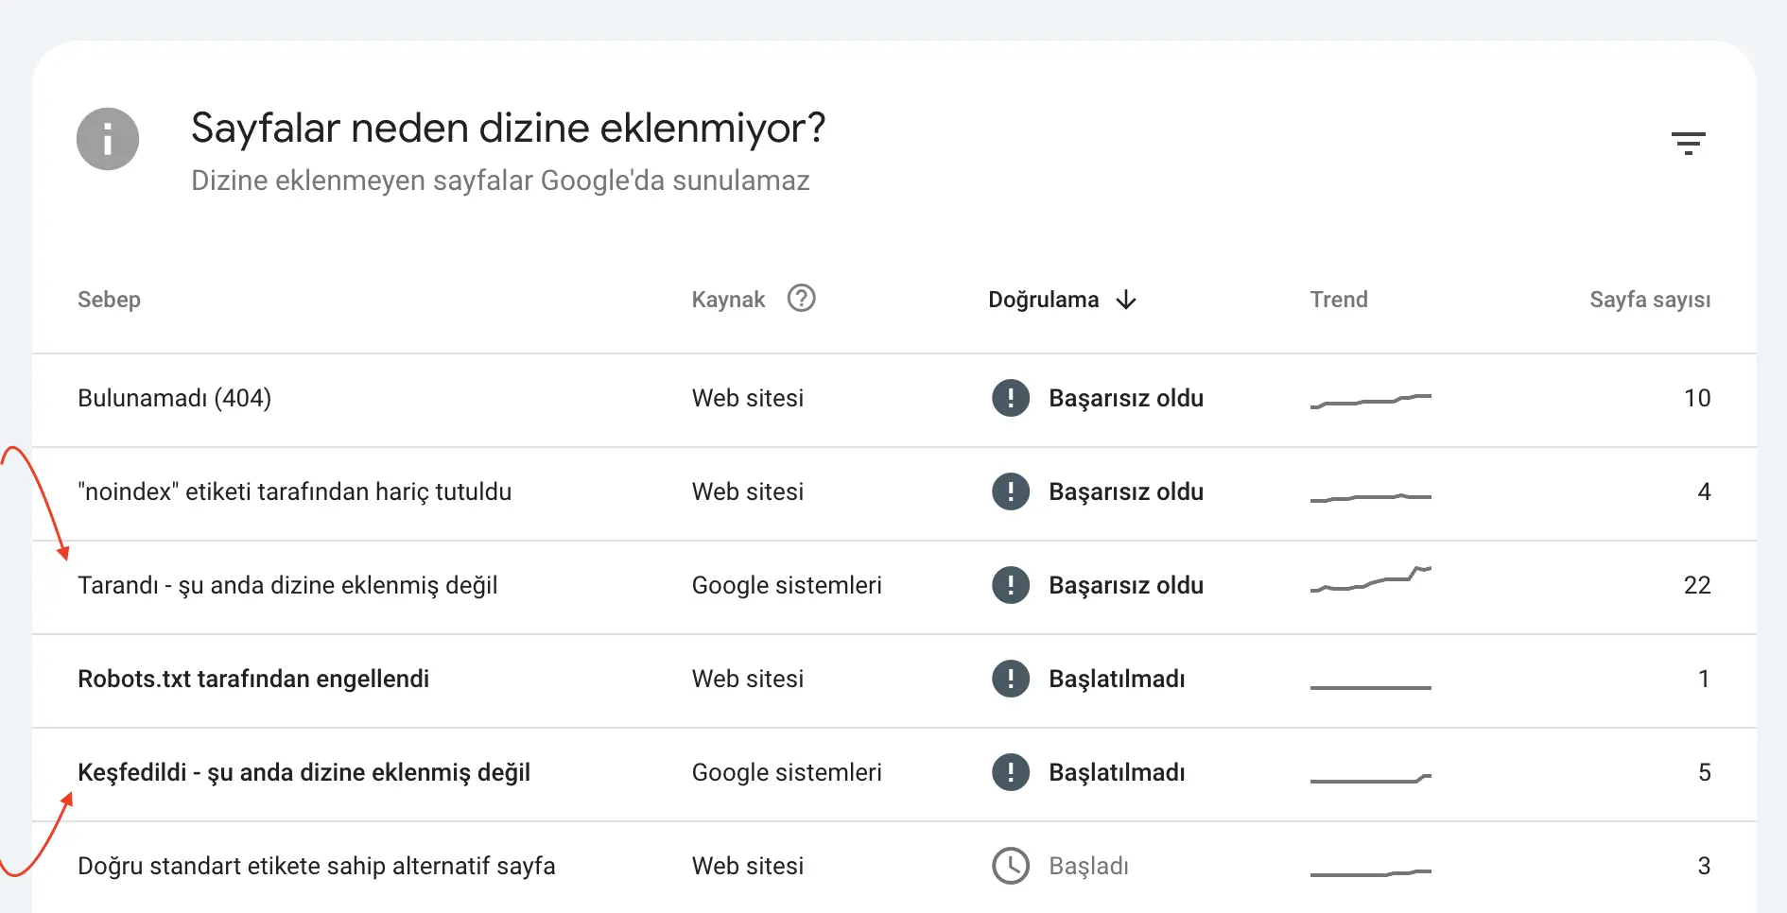This screenshot has width=1787, height=913.
Task: Click trend sparkline in noindex row
Action: pyautogui.click(x=1371, y=497)
